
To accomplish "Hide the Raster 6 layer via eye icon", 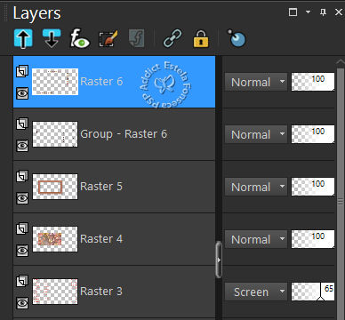I will coord(22,93).
